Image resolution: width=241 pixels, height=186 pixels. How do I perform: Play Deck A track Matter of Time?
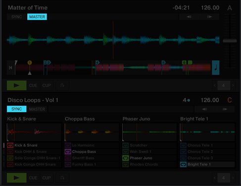click(x=17, y=85)
